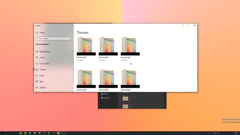Click the Personalization section heading

[42, 44]
